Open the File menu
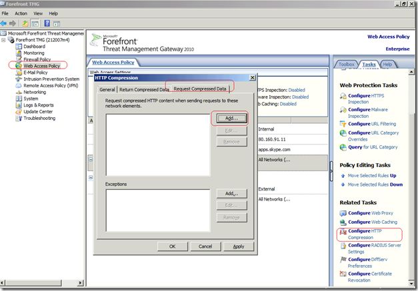The width and height of the screenshot is (418, 291). click(5, 13)
